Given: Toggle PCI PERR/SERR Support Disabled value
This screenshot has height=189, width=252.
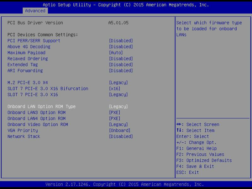Looking at the screenshot, I should point(121,41).
